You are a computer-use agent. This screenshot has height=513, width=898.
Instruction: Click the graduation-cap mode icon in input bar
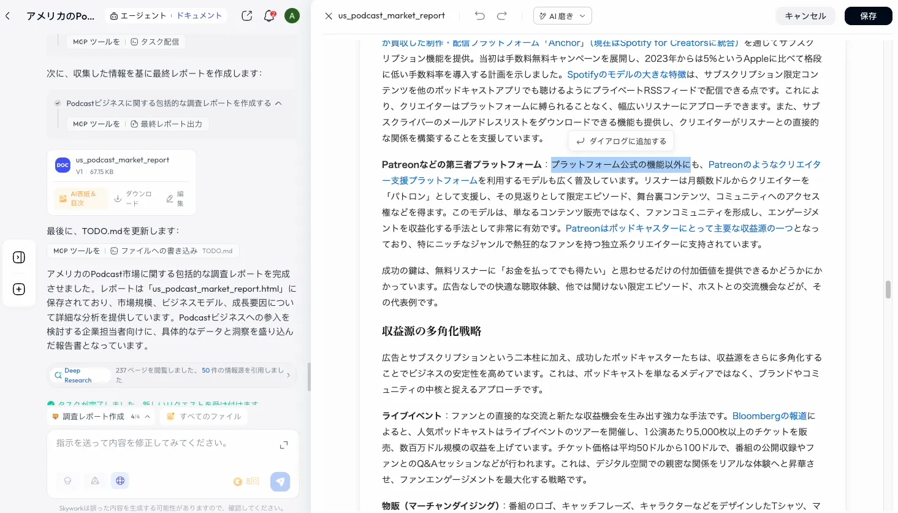click(x=67, y=481)
